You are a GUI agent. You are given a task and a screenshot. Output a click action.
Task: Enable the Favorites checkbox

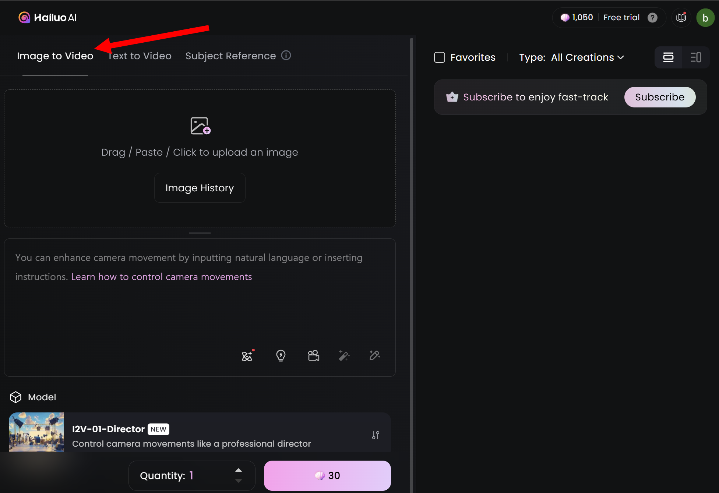point(440,57)
